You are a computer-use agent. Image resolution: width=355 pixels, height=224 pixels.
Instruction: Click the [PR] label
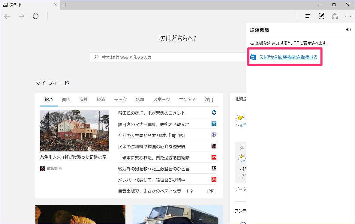(x=211, y=191)
